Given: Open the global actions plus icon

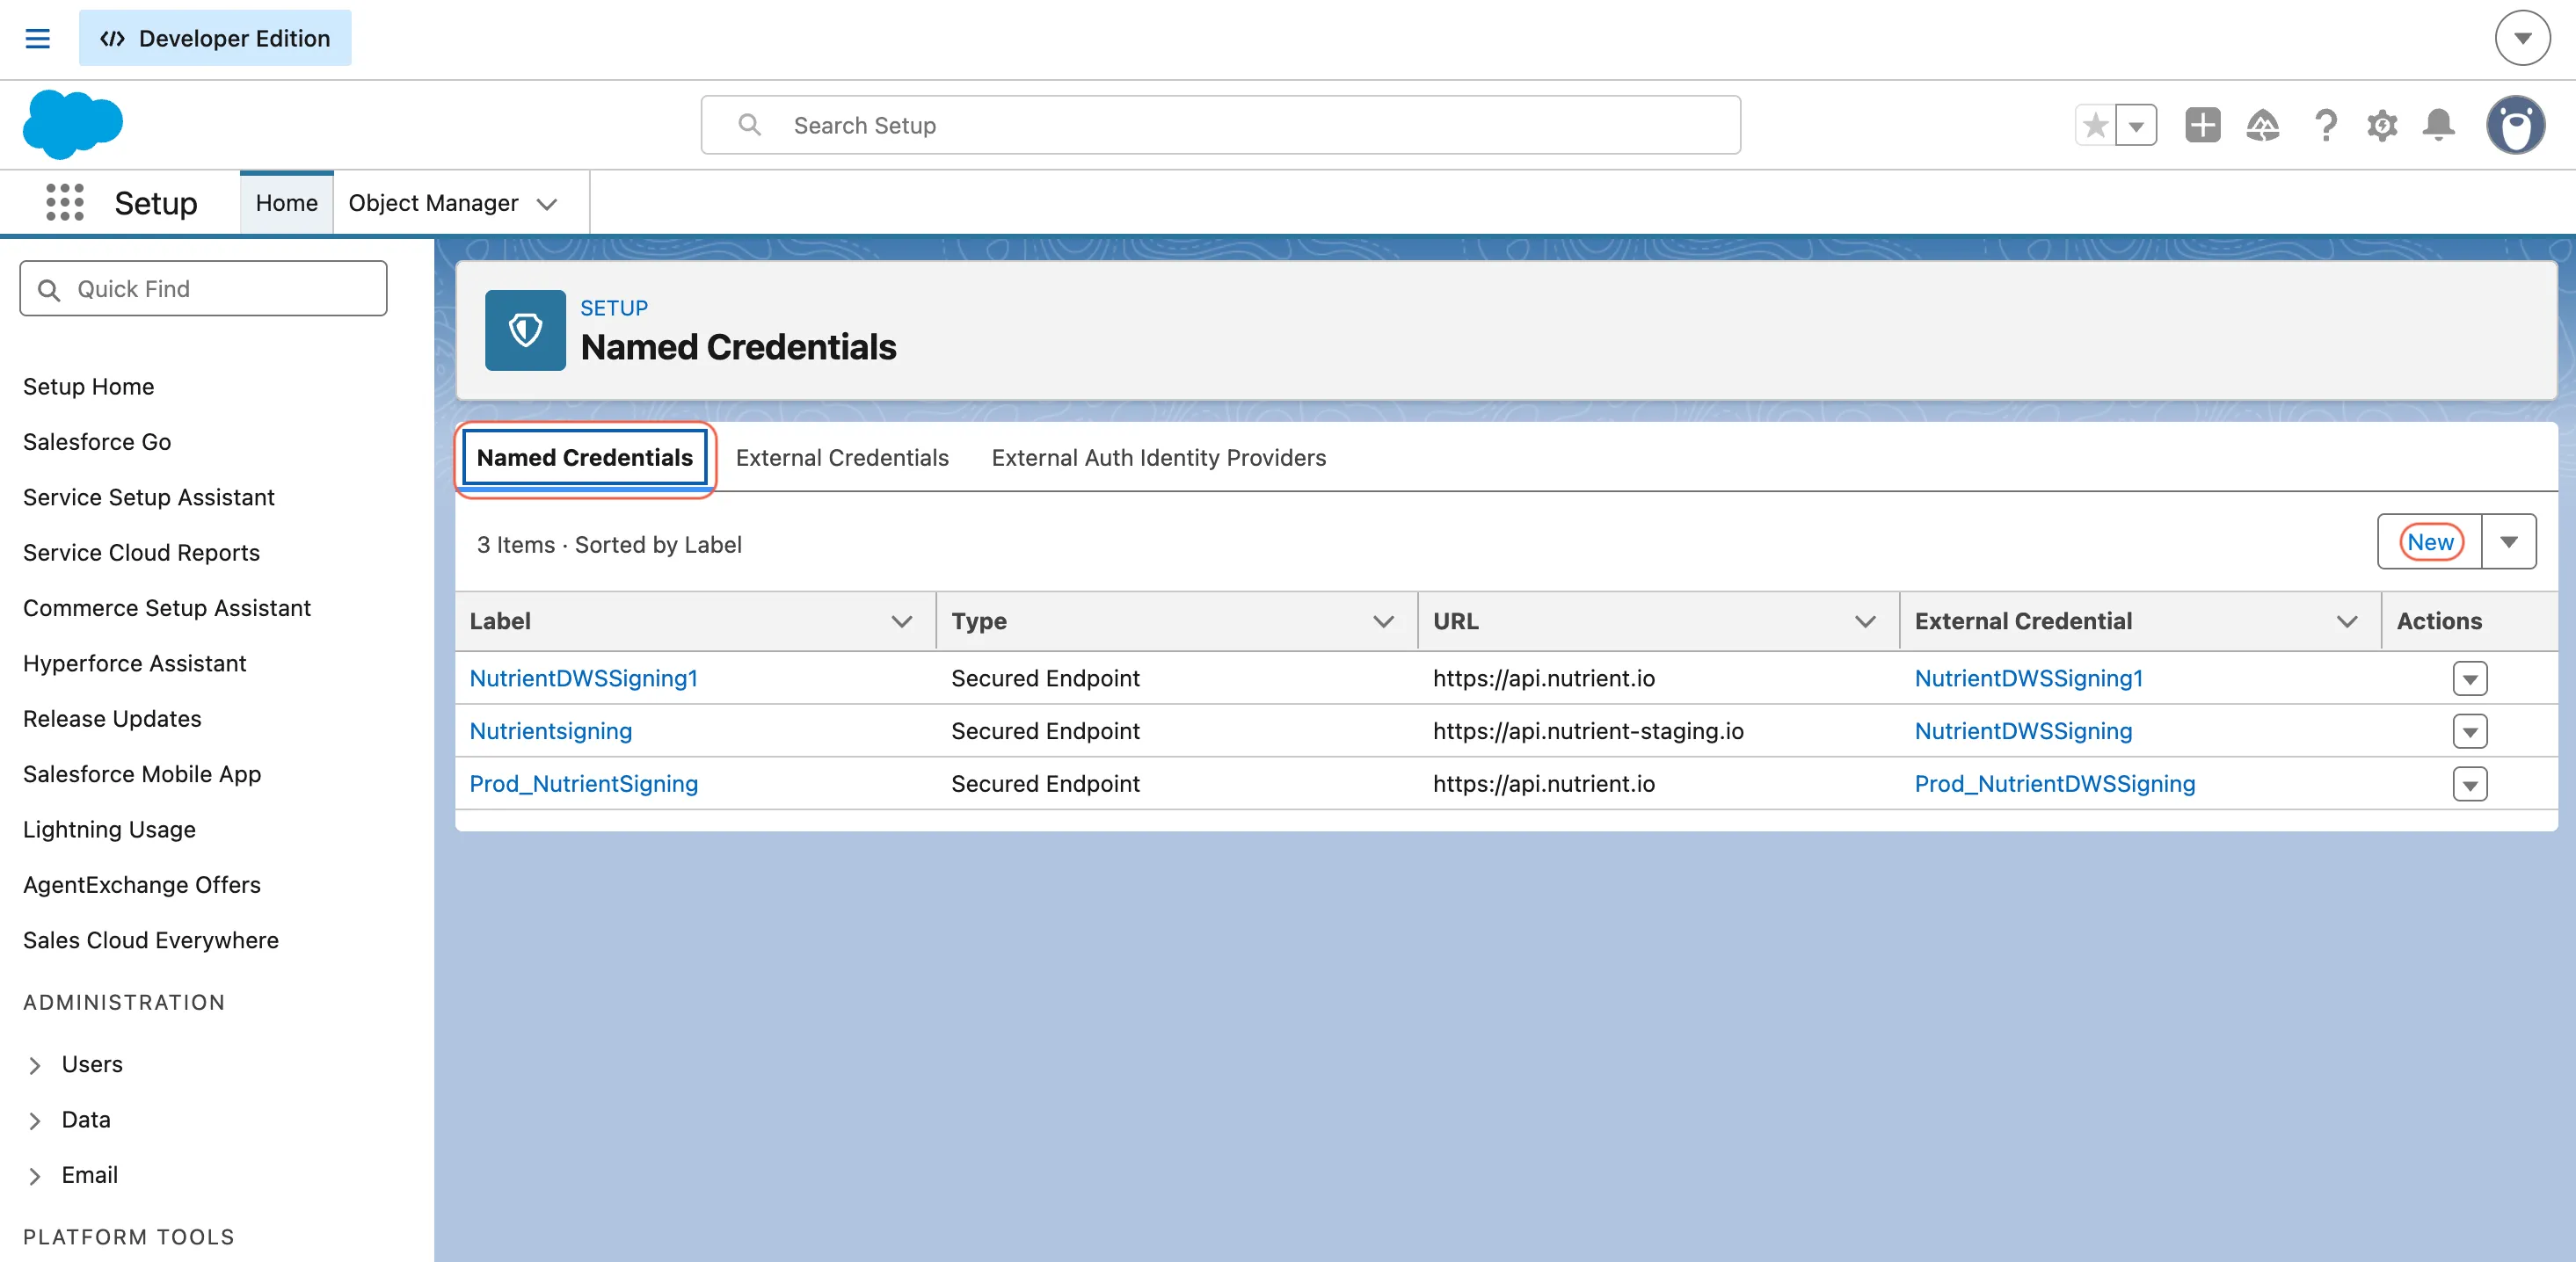Looking at the screenshot, I should [2202, 125].
